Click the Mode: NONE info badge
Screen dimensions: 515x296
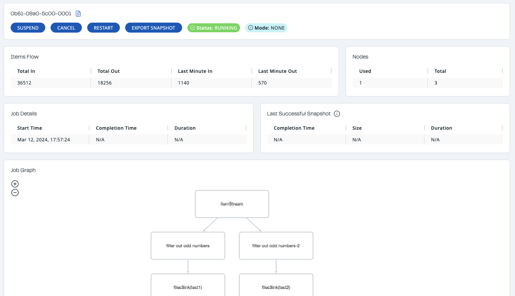[266, 28]
